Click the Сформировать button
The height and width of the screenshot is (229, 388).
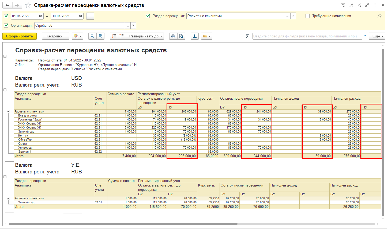point(20,36)
